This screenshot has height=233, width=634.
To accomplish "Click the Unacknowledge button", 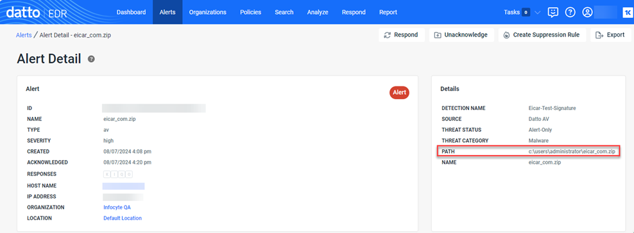I will click(x=461, y=35).
